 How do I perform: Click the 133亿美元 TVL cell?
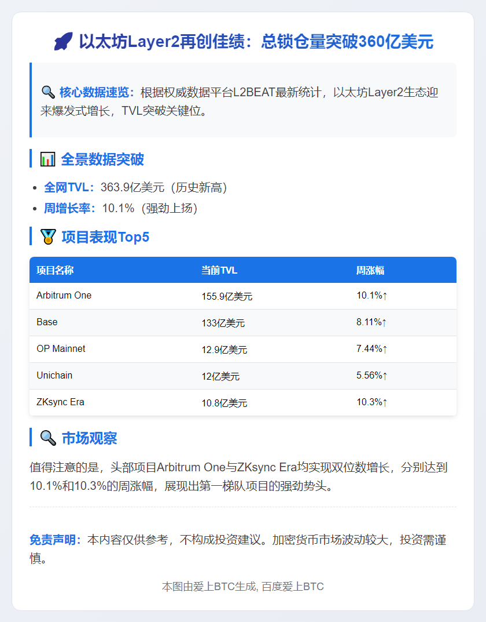coord(223,323)
